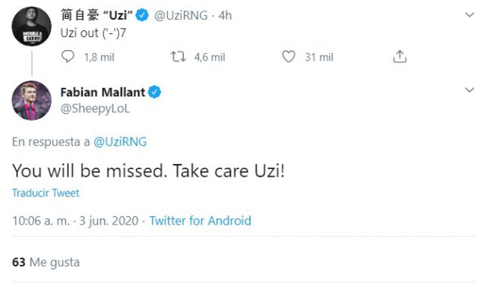The image size is (486, 286).
Task: Open share options via upload arrow icon
Action: 399,57
